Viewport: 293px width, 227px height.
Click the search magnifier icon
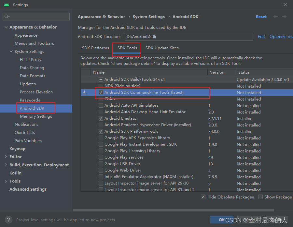7,17
